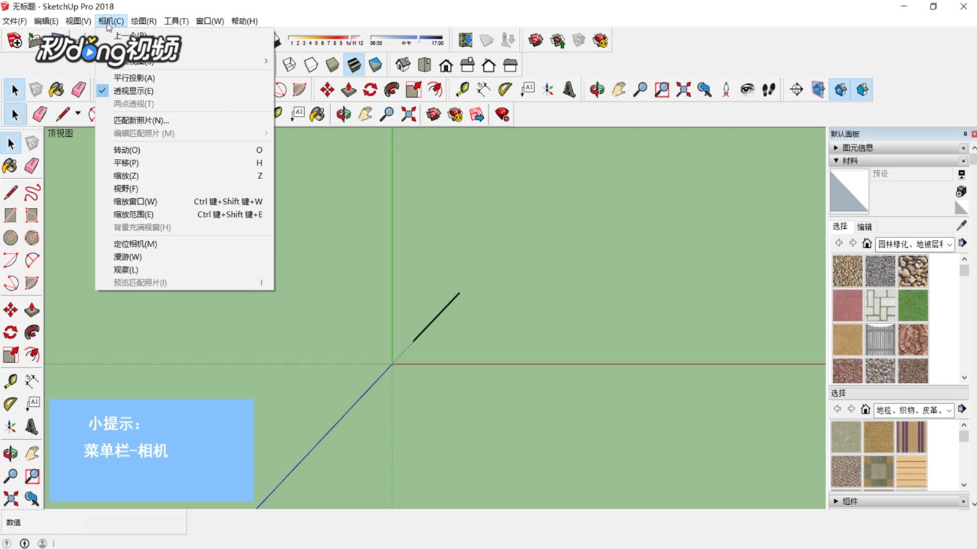This screenshot has height=549, width=977.
Task: Select the Orbit tool in left toolbar
Action: pyautogui.click(x=10, y=453)
